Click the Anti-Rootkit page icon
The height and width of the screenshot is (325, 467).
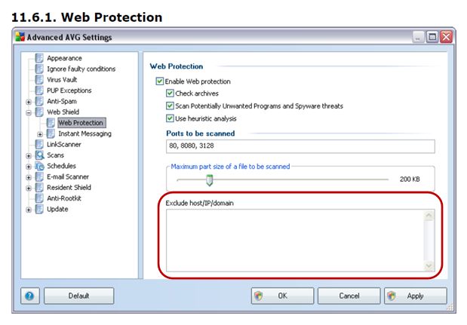click(x=39, y=198)
